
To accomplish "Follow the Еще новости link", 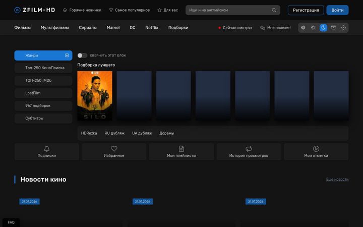I will pos(337,179).
